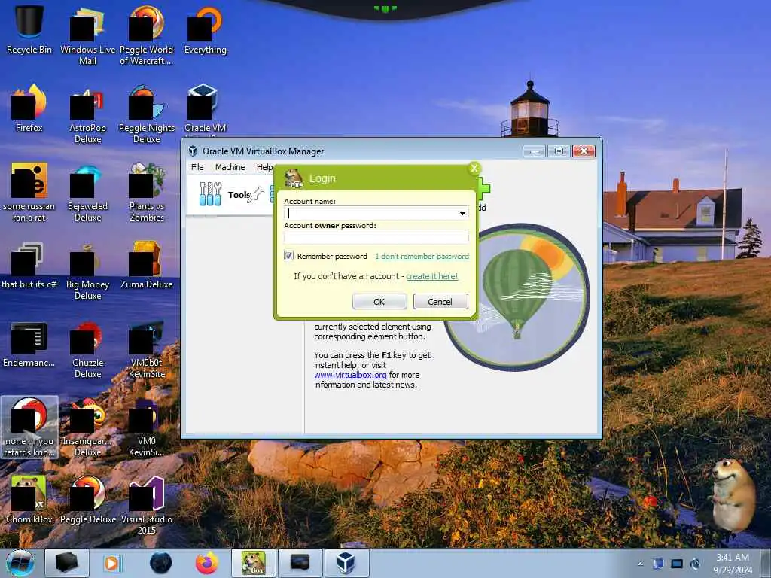Open the Recycle Bin desktop icon

tap(29, 29)
